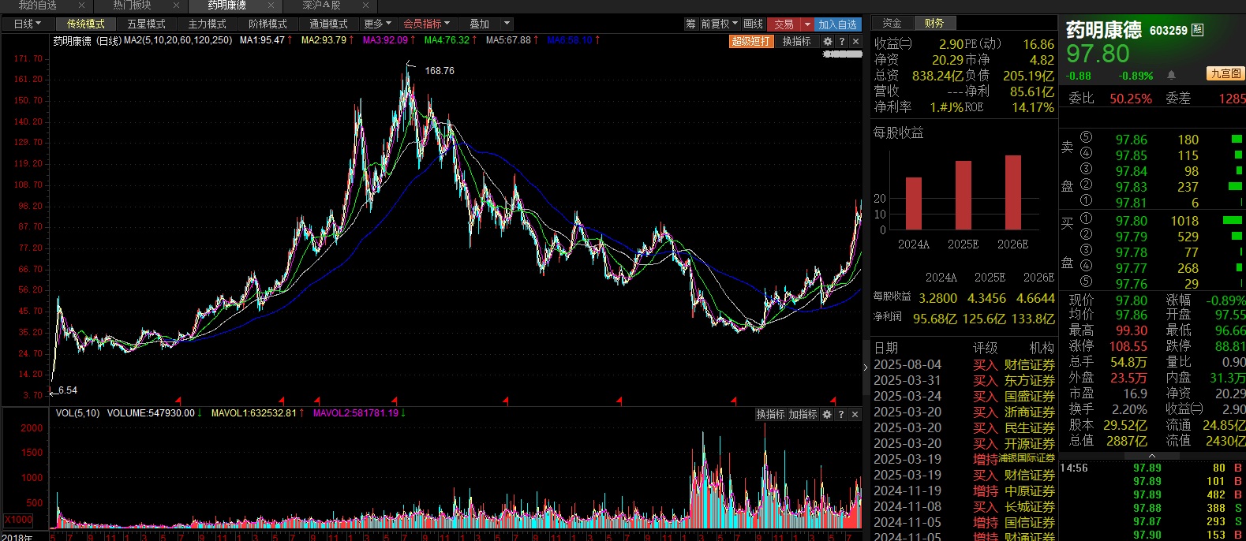The image size is (1246, 541).
Task: Click the 图 icon next to stock code 603259
Action: pos(1198,30)
